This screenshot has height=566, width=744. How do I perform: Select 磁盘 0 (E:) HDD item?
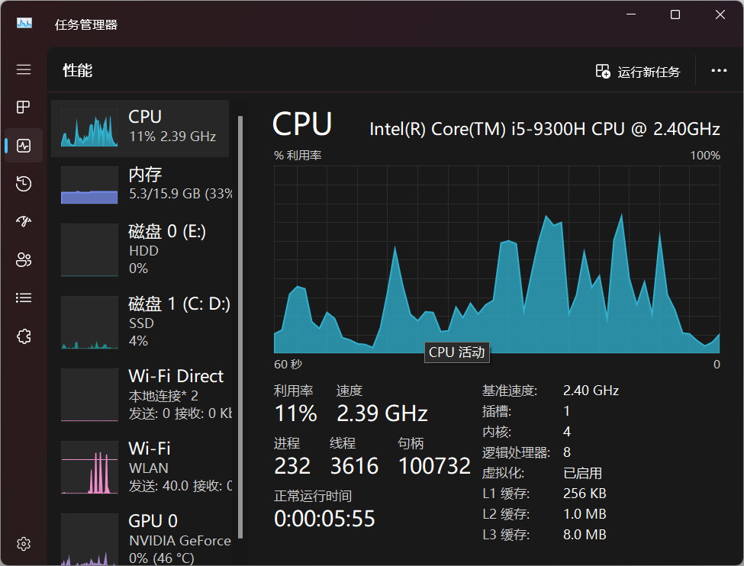(140, 250)
